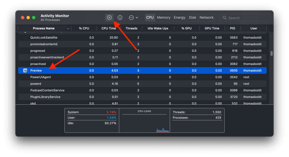Click CPU Time 4.18 in powerd row
This screenshot has height=157, width=289.
pos(115,84)
